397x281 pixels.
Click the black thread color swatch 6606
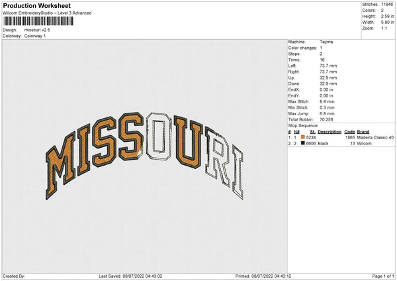tap(303, 143)
